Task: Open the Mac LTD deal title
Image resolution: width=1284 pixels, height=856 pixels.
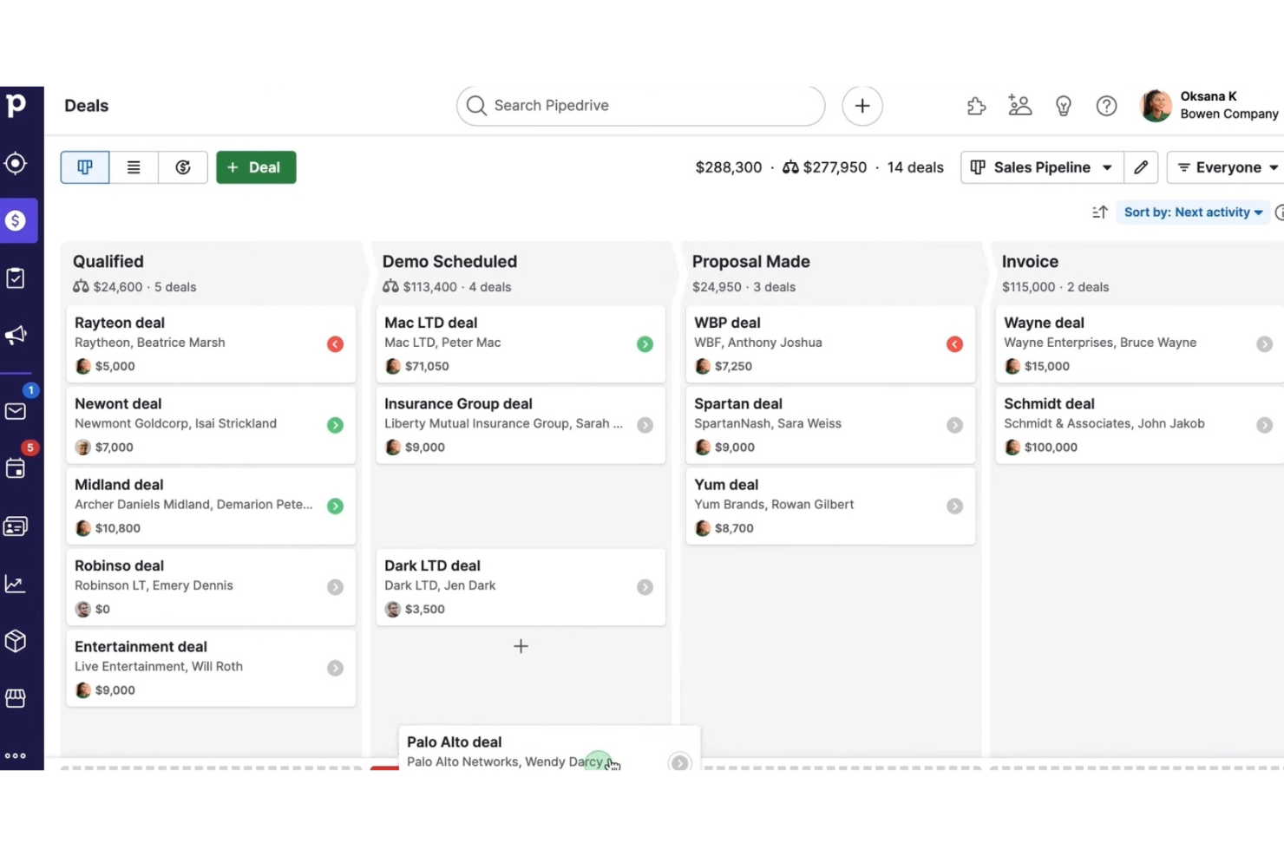Action: pyautogui.click(x=431, y=323)
